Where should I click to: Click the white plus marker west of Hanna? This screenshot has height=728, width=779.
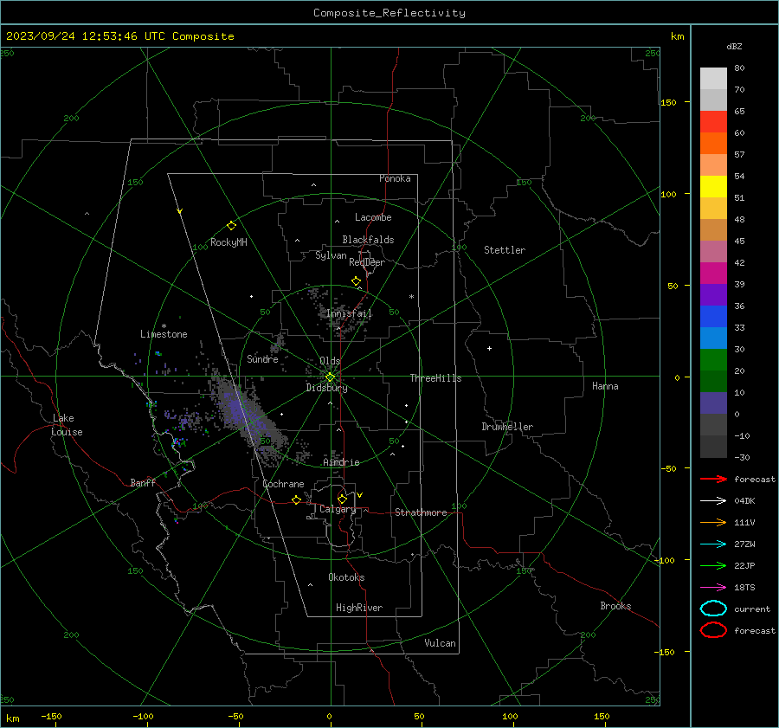coord(489,348)
